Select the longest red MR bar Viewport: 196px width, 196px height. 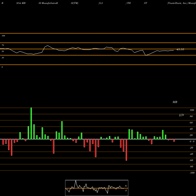tap(126, 150)
